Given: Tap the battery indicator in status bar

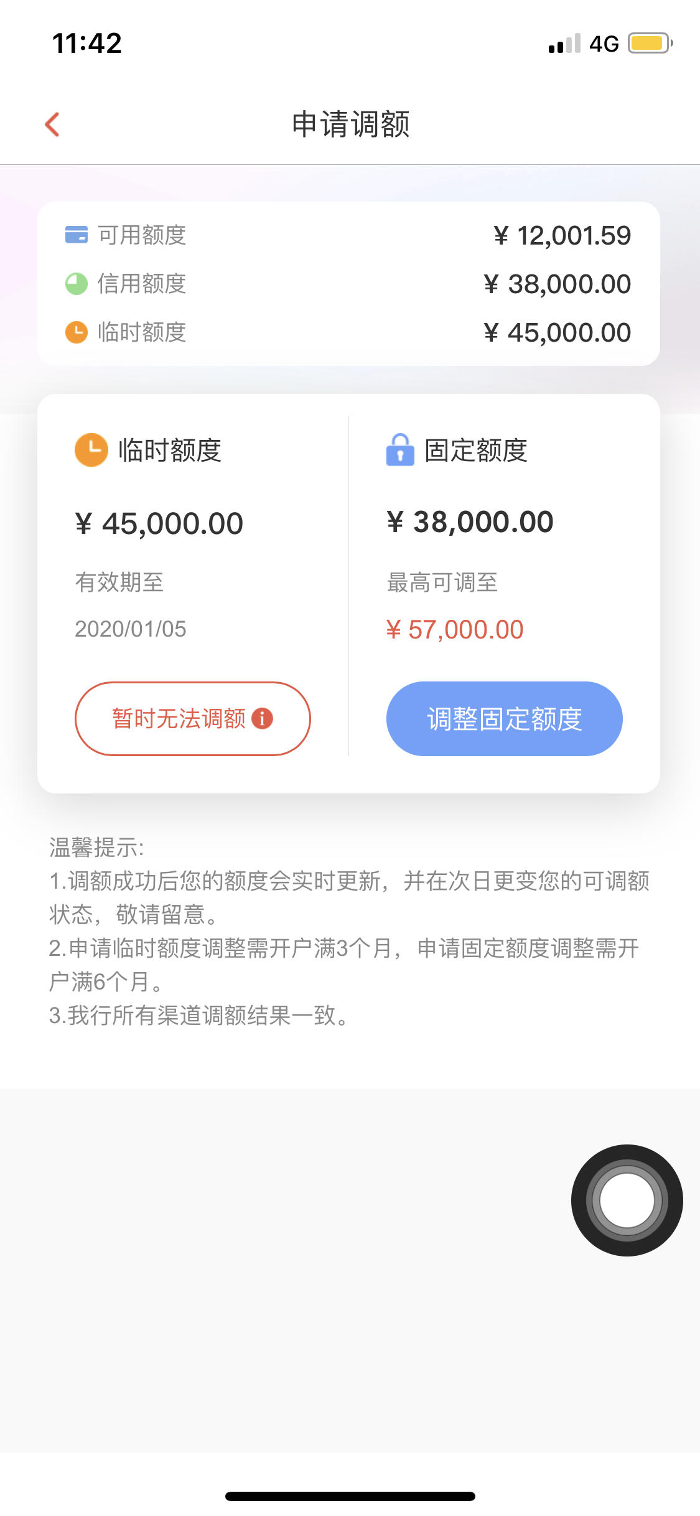Looking at the screenshot, I should [650, 44].
